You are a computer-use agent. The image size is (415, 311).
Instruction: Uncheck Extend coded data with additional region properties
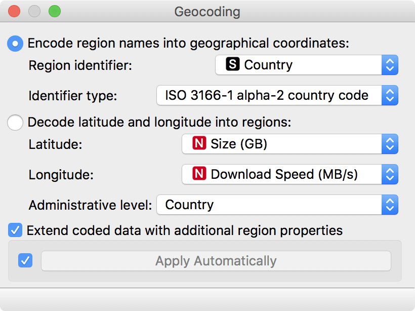pos(15,230)
